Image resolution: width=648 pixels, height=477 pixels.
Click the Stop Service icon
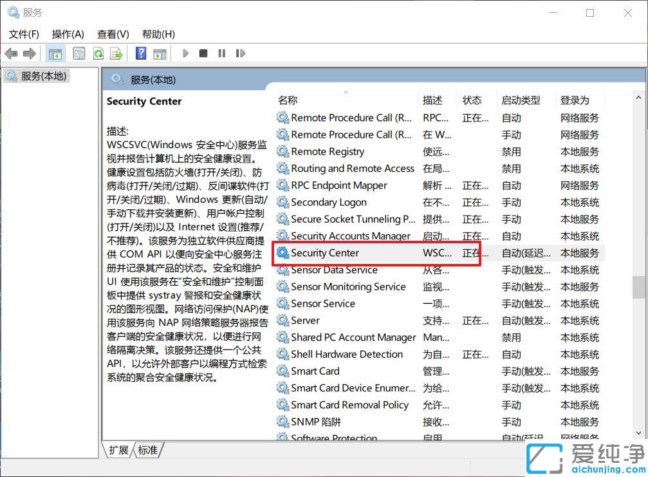203,53
